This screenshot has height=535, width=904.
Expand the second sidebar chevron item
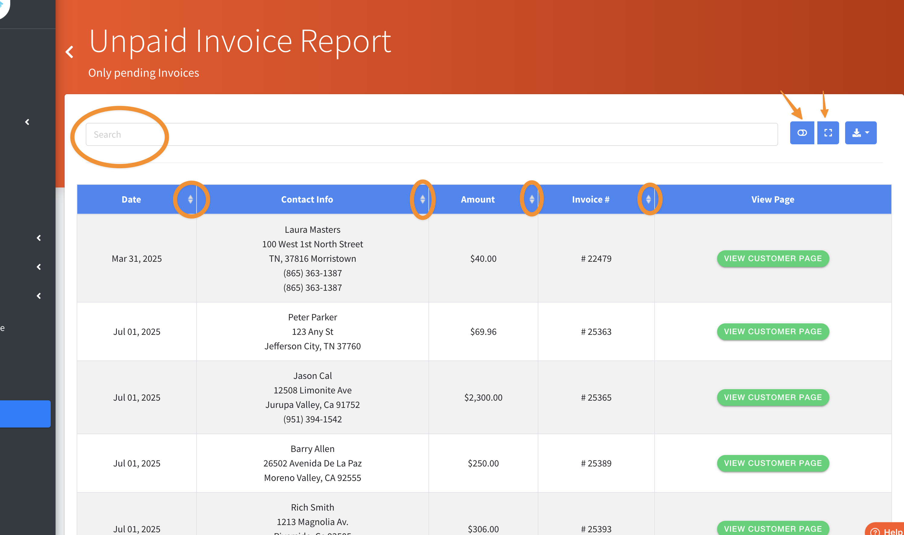[39, 238]
